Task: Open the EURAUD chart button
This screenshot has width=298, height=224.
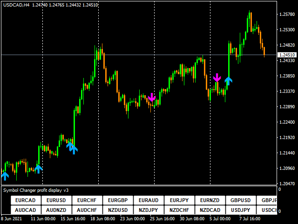Action: pyautogui.click(x=149, y=200)
